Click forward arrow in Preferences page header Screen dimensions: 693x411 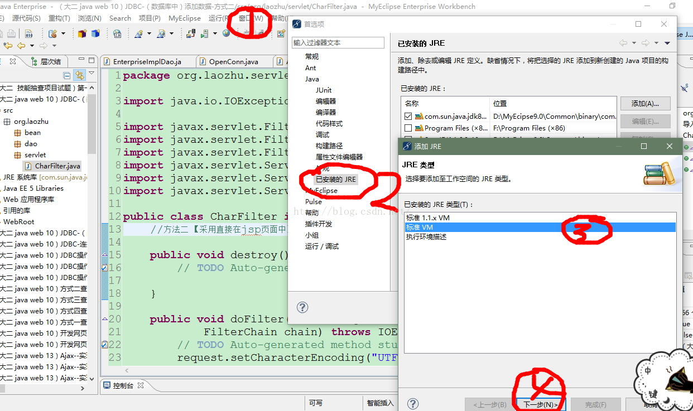645,43
